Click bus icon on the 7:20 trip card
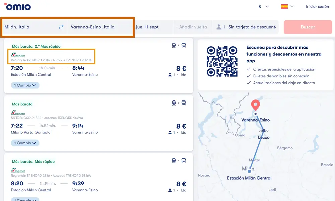The height and width of the screenshot is (201, 335). pyautogui.click(x=184, y=45)
